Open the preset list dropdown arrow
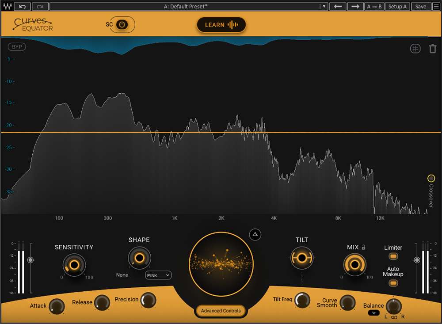 (324, 7)
